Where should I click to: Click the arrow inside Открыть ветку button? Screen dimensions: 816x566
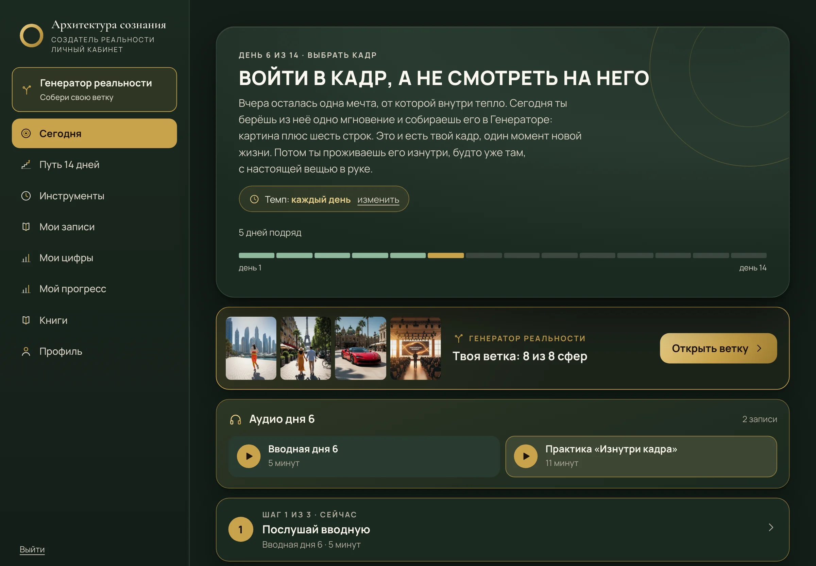coord(759,348)
